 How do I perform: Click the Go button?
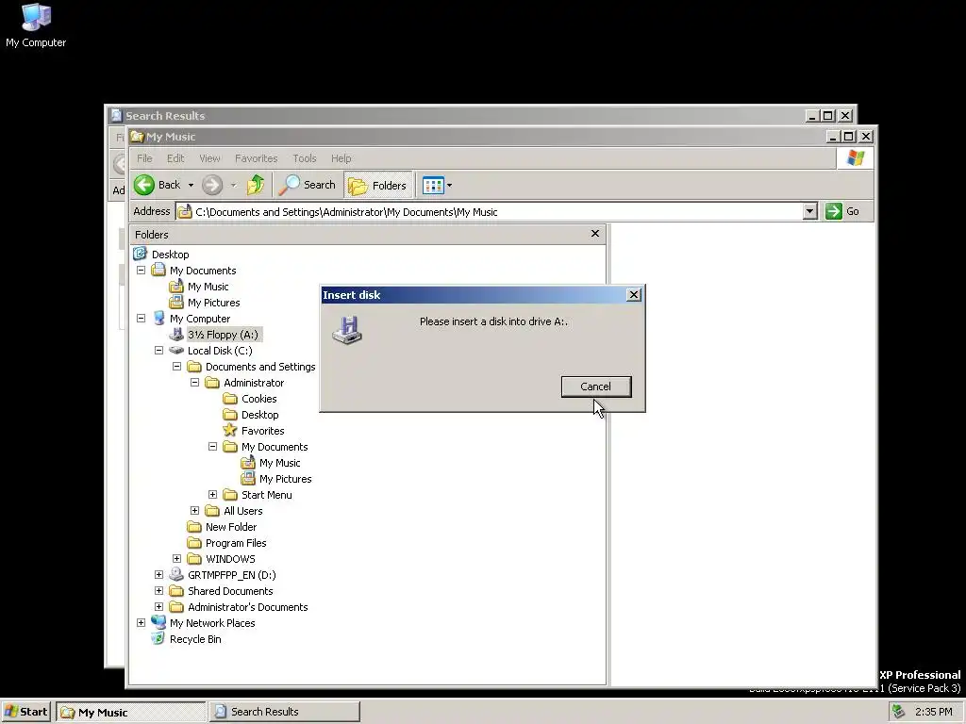(x=842, y=211)
